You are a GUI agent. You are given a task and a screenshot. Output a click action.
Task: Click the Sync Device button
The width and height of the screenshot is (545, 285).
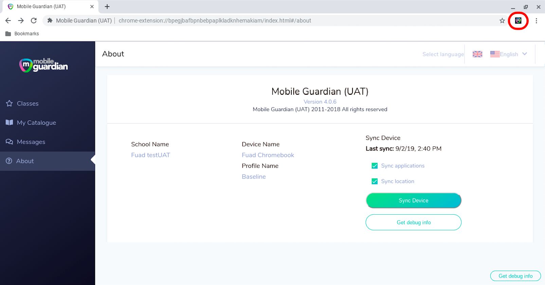point(413,200)
